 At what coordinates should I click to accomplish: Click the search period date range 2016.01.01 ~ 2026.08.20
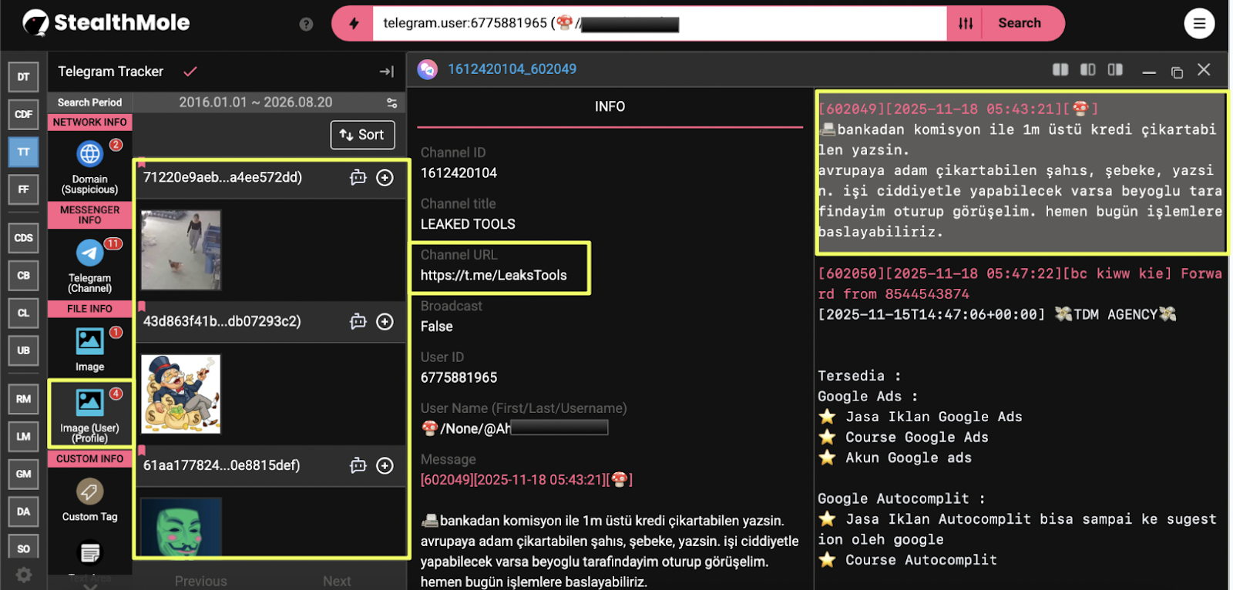255,102
